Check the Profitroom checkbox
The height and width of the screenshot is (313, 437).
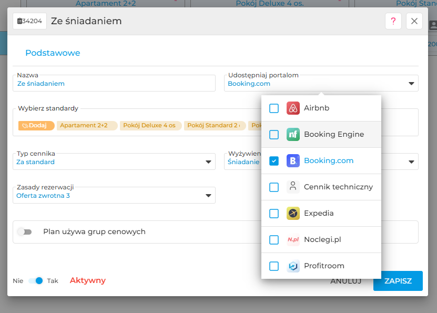[274, 266]
